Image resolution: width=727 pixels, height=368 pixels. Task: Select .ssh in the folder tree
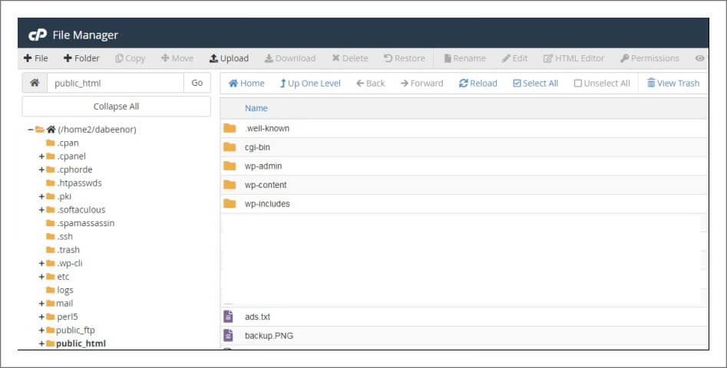(65, 237)
